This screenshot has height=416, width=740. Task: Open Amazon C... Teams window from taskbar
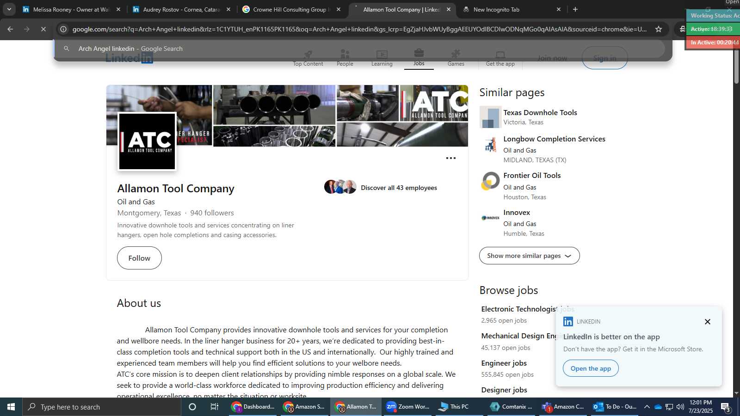(563, 407)
